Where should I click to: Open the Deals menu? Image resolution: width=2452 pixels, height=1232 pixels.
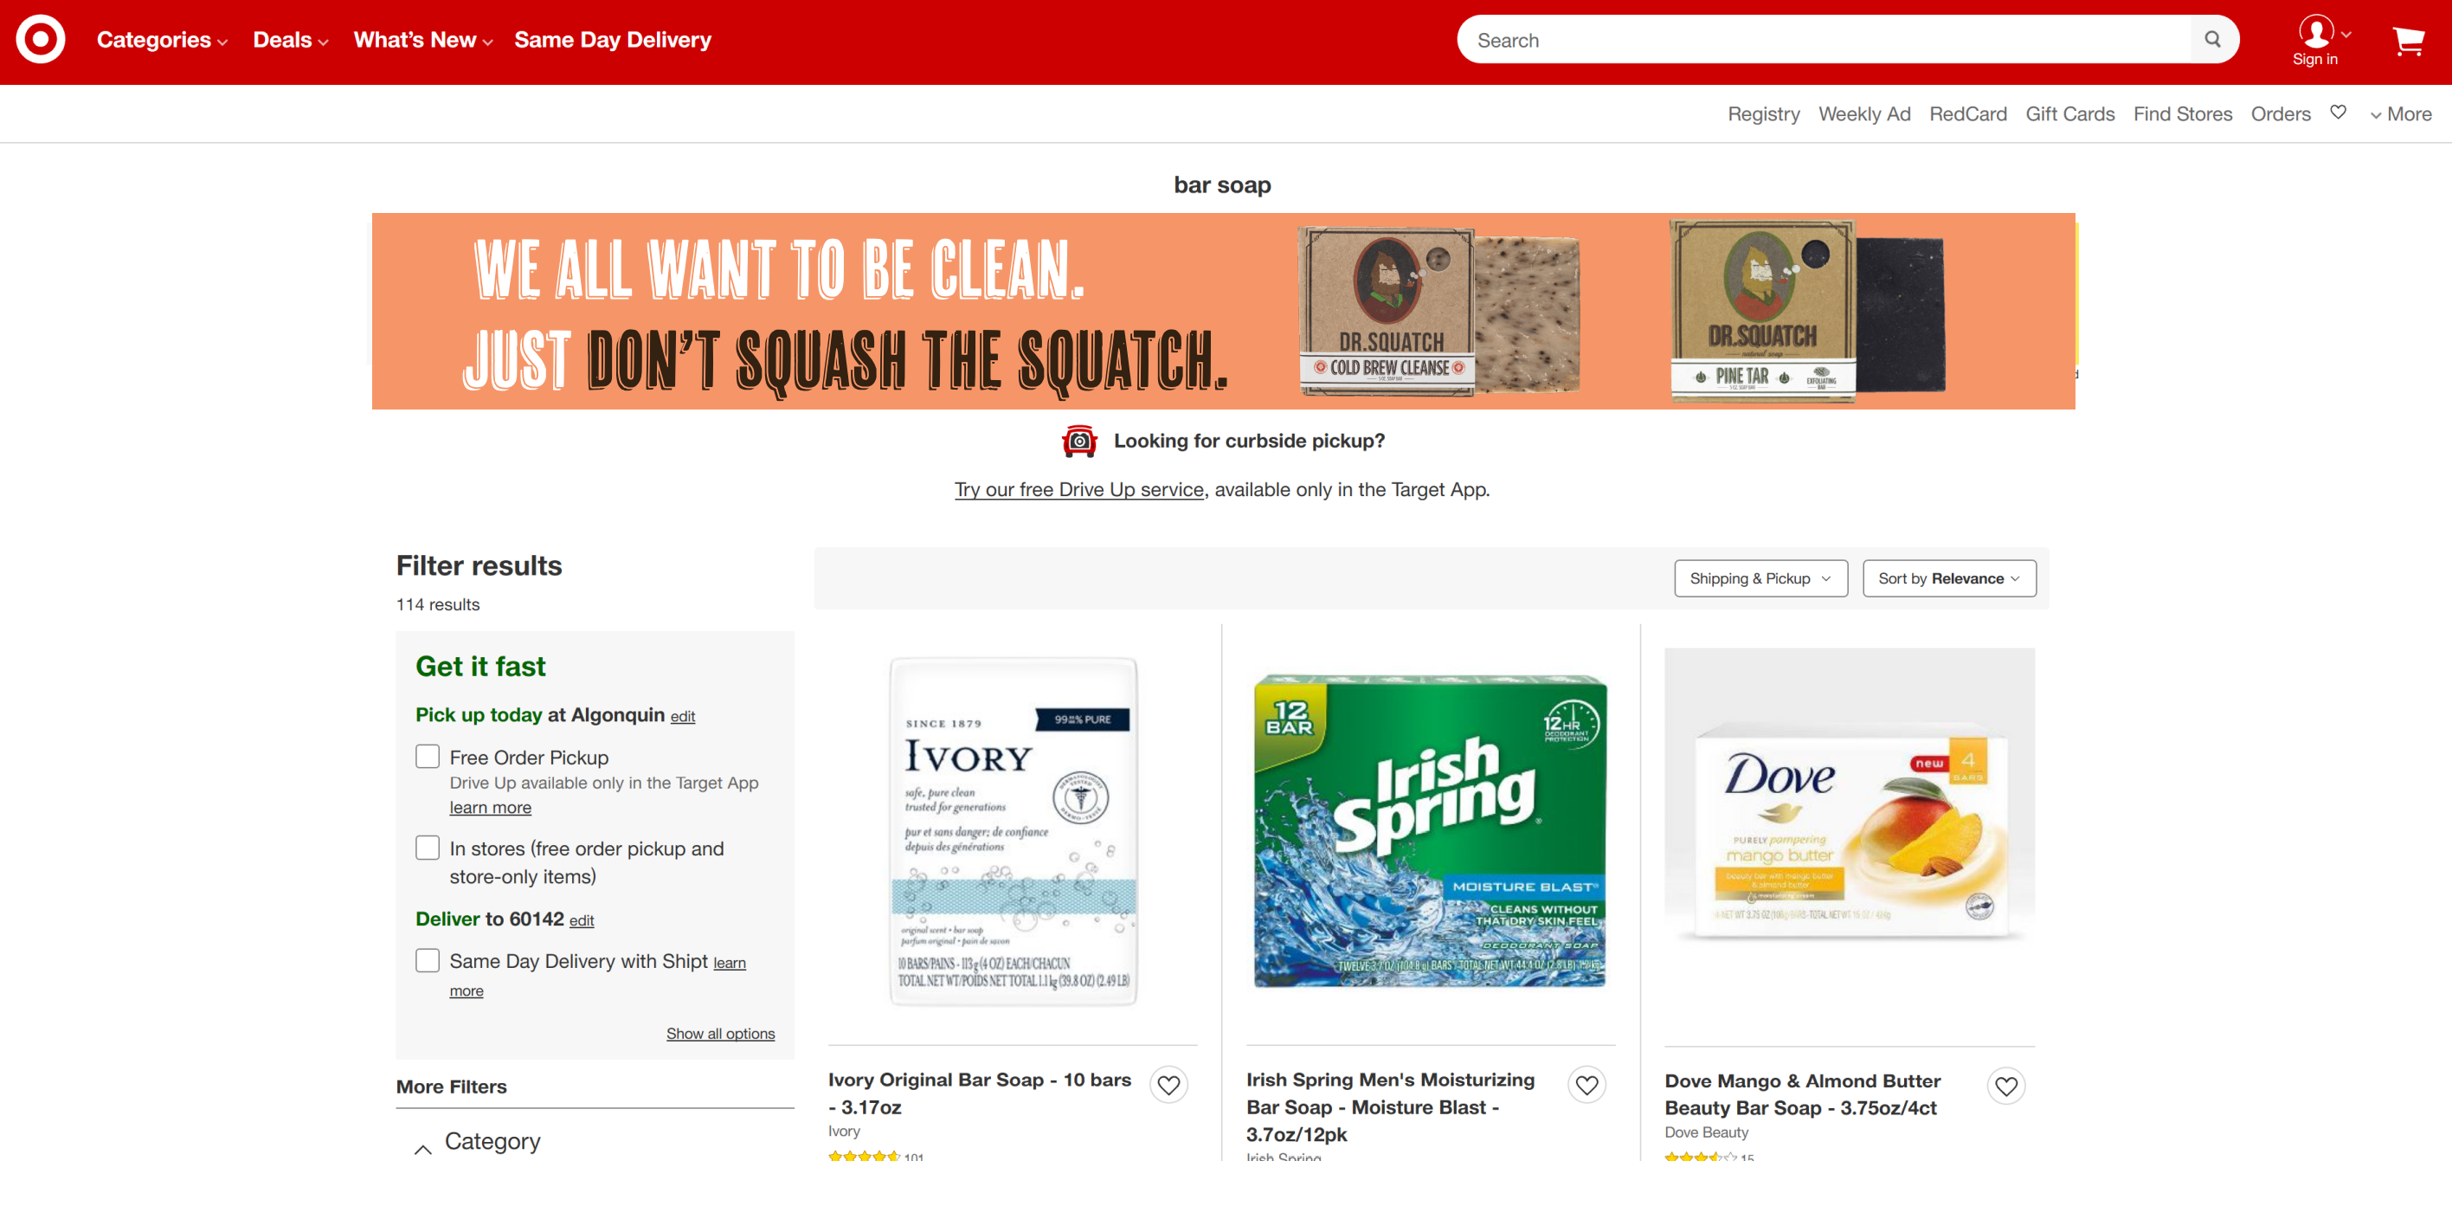290,40
